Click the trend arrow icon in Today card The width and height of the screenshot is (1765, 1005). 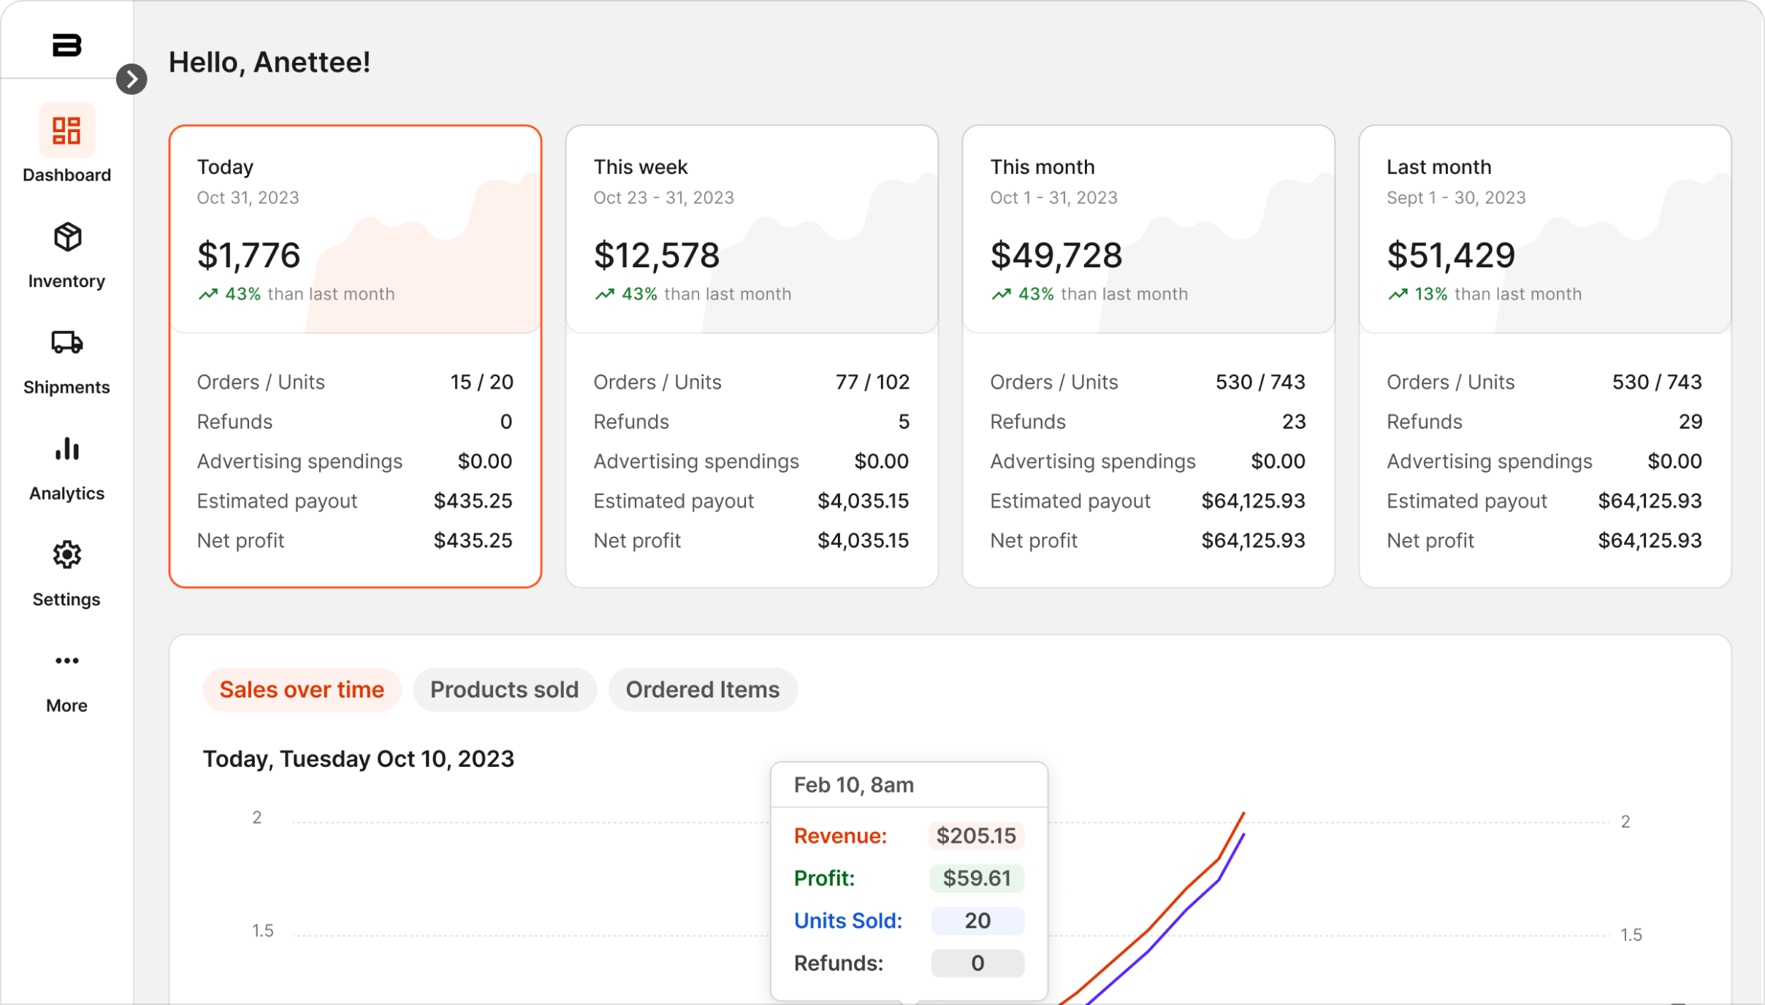pos(208,294)
